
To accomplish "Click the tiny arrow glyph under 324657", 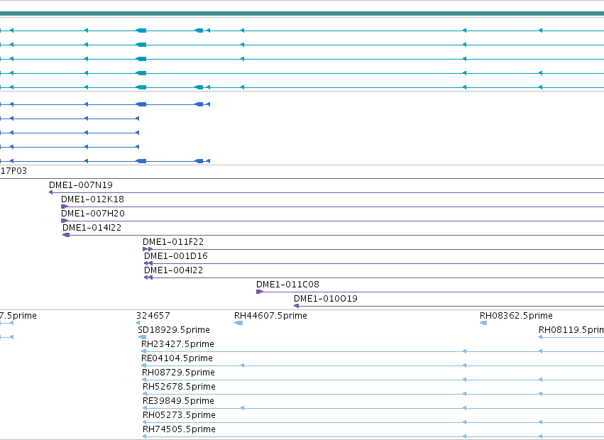I will (138, 323).
